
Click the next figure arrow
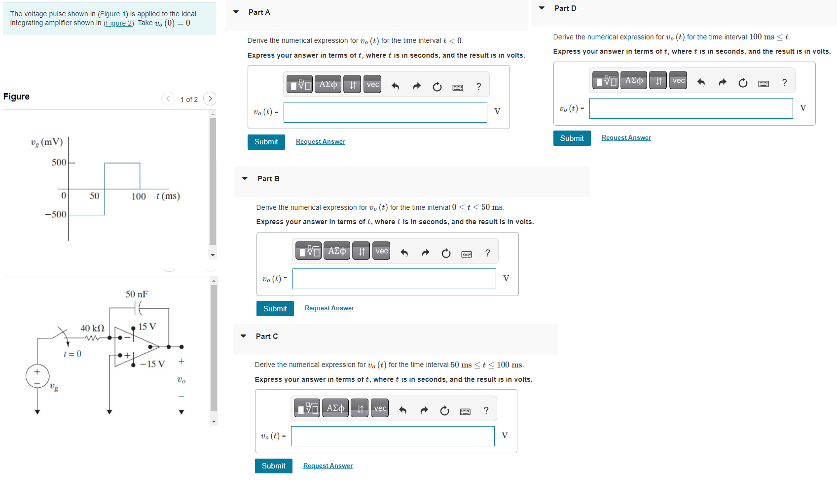coord(210,99)
